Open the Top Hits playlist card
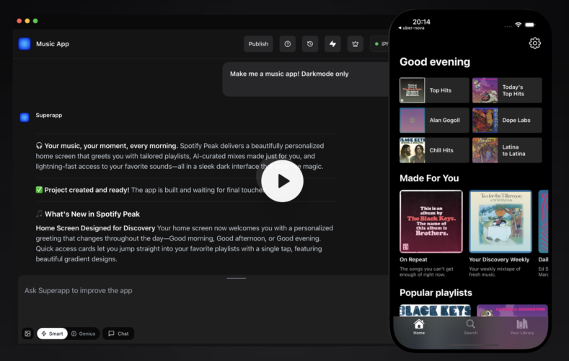The image size is (569, 361). [434, 90]
